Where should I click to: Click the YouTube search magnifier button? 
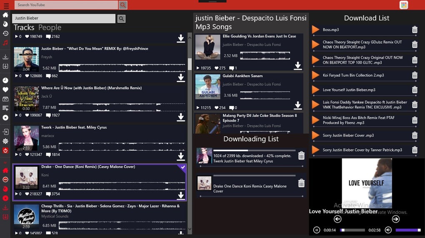(123, 5)
